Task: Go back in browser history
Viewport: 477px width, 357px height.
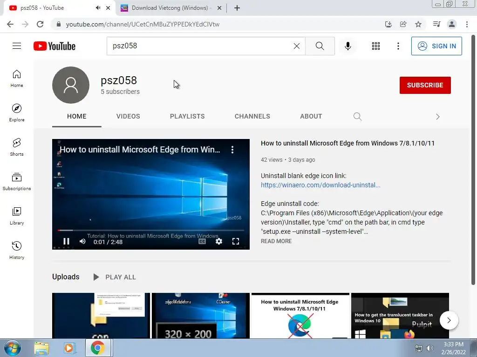Action: pyautogui.click(x=10, y=24)
